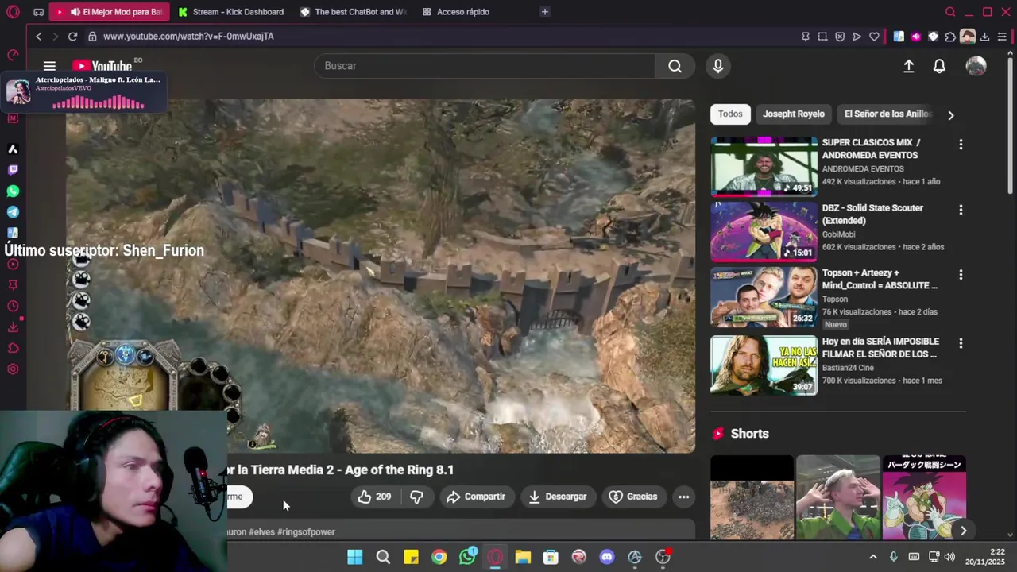Screen dimensions: 1017x572
Task: Open the Japanese-titled Bardock short thumbnail
Action: coord(924,497)
